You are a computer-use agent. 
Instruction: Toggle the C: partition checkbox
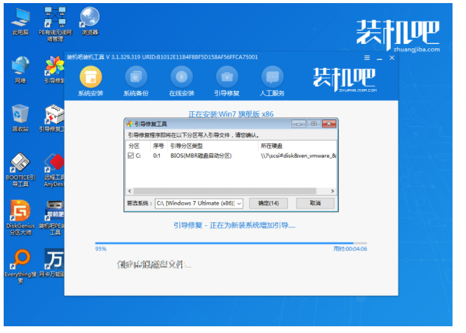click(x=130, y=155)
